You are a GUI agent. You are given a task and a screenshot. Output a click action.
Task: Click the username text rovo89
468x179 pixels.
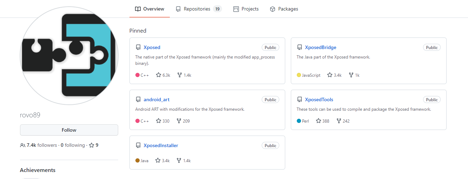point(30,115)
